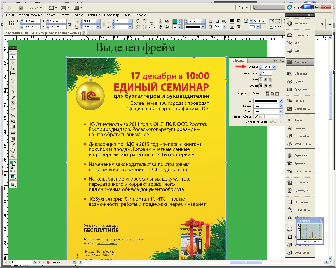The image size is (336, 268).
Task: Open the page number dropdown in status bar
Action: tap(35, 262)
